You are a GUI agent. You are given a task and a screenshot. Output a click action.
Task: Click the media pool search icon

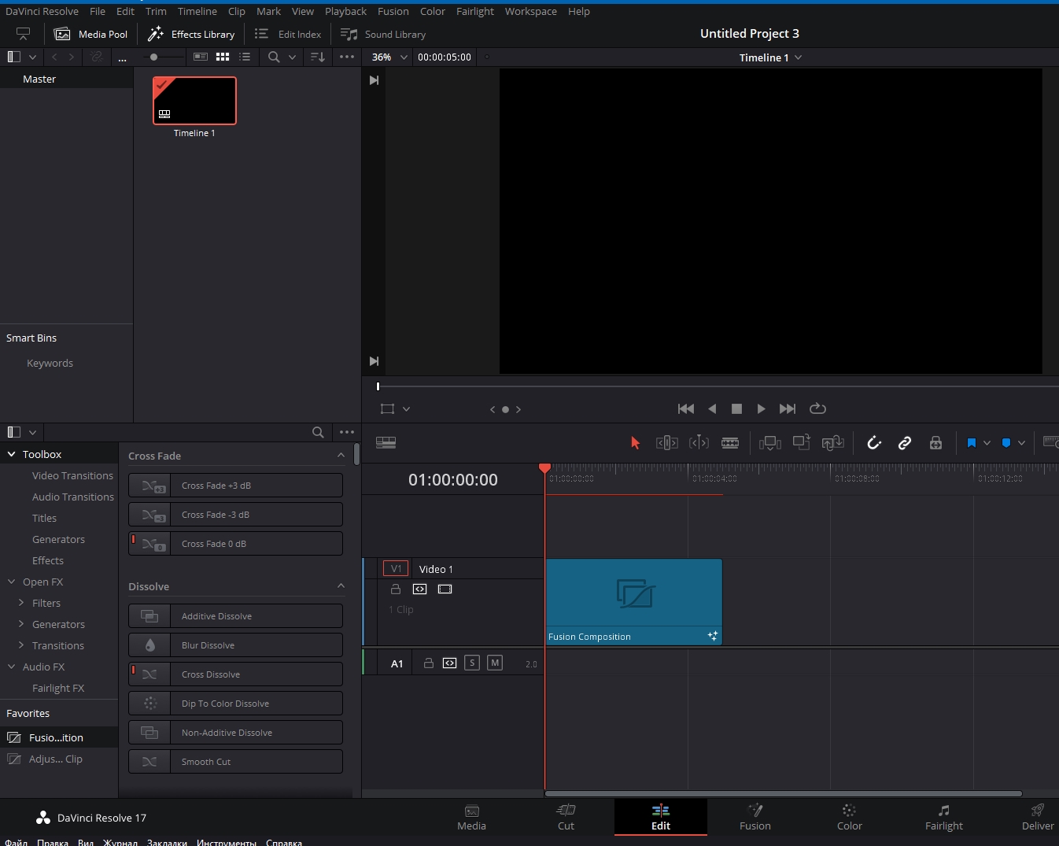(274, 57)
